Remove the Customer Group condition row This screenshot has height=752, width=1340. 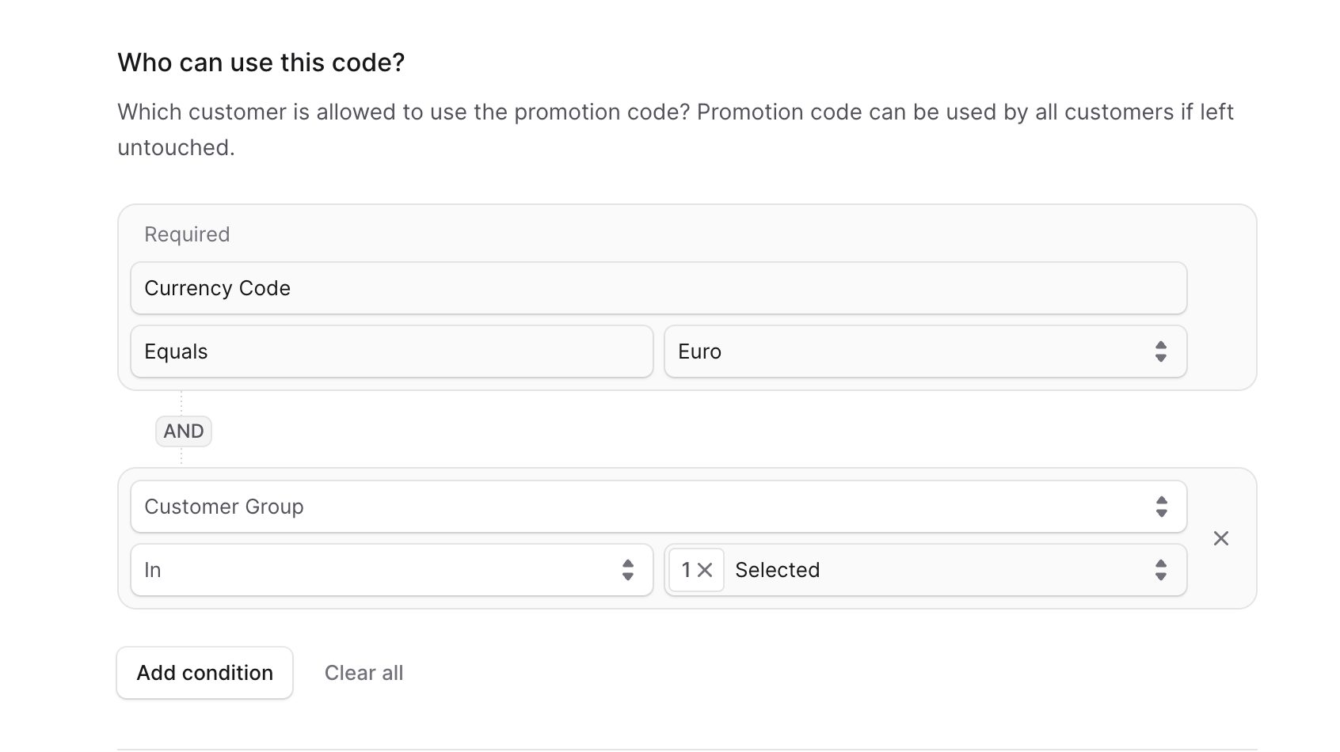point(1220,539)
